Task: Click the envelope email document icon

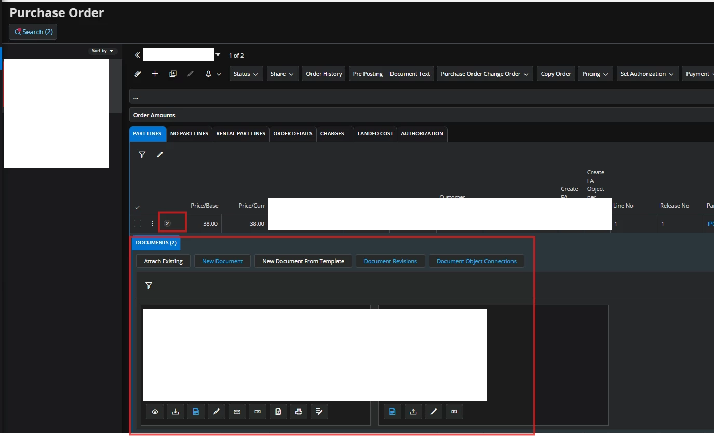Action: tap(237, 412)
